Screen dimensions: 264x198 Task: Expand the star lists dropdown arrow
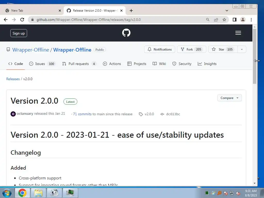242,49
